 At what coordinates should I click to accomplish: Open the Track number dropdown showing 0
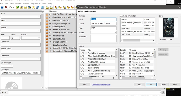18,38
